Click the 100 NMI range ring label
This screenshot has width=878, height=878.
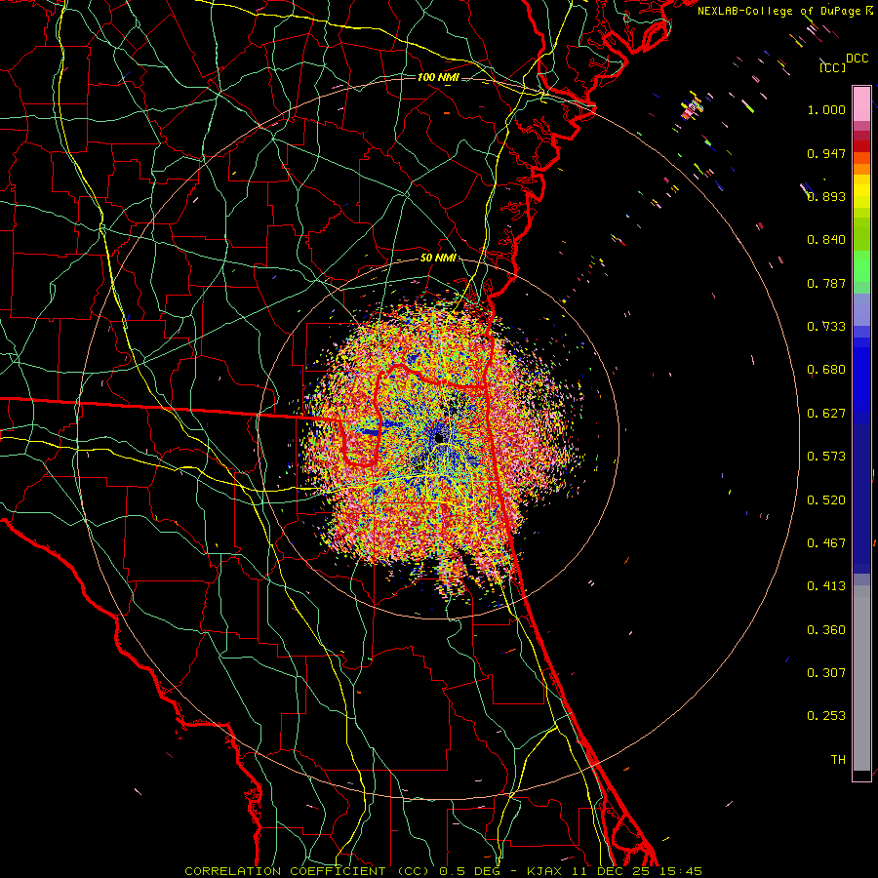[438, 77]
